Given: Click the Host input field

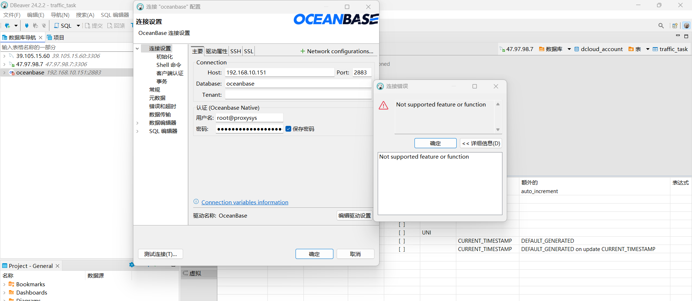Looking at the screenshot, I should point(280,73).
